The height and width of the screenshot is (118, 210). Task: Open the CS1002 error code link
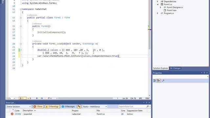coord(18,114)
